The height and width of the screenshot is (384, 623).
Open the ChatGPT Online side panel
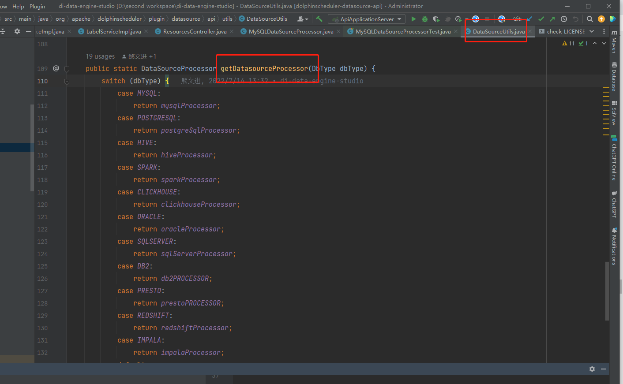tap(614, 159)
